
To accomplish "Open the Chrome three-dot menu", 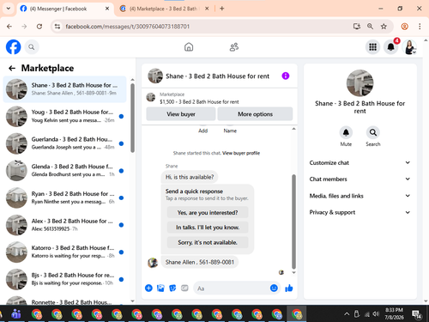I will (420, 27).
